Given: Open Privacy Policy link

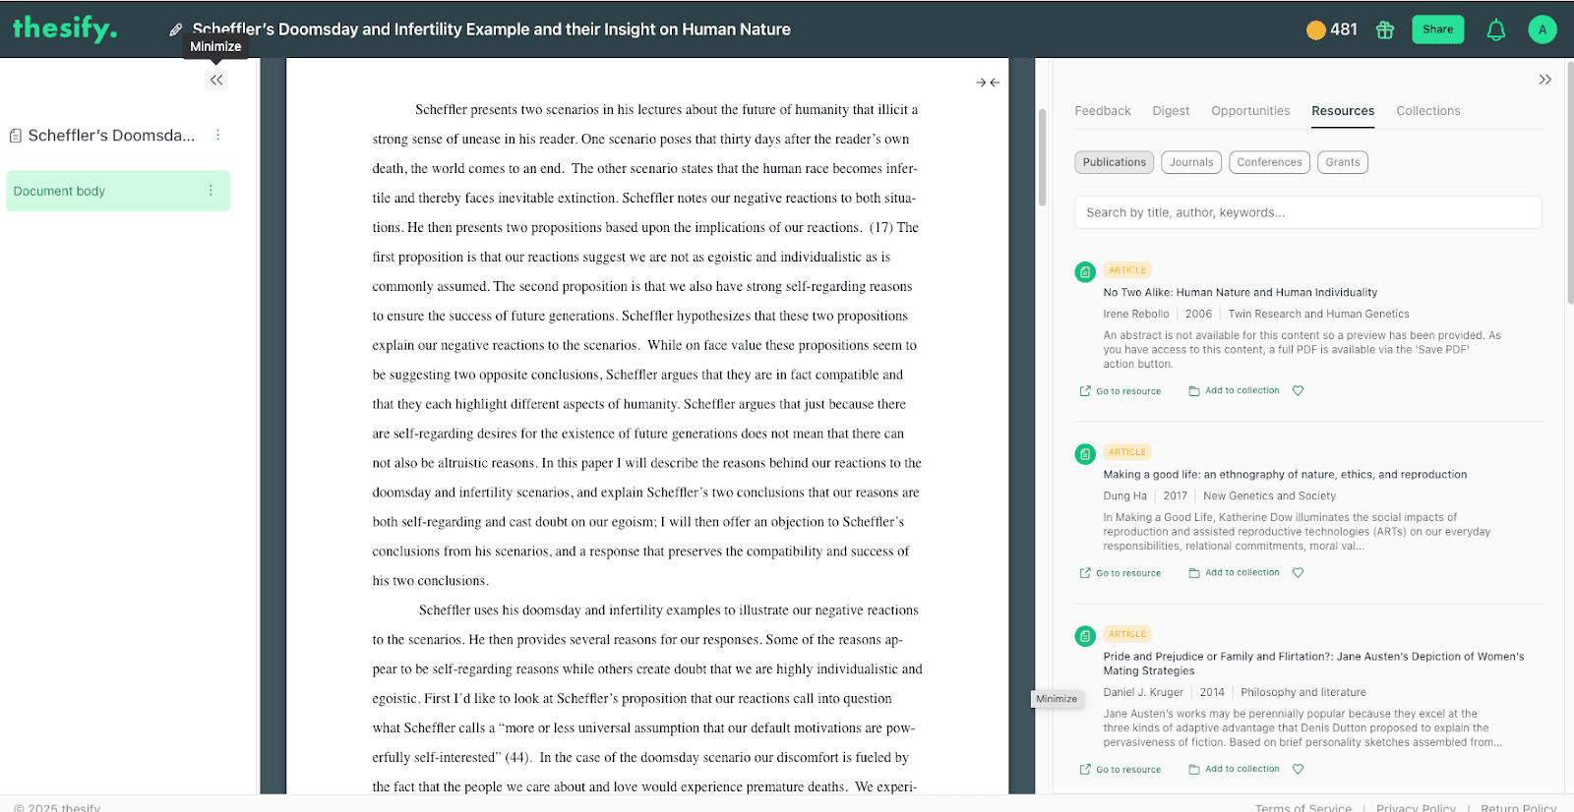Looking at the screenshot, I should pyautogui.click(x=1416, y=808).
